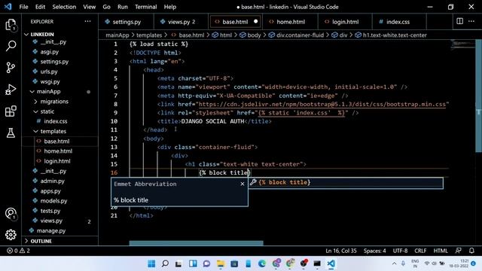Open manage.py in explorer
This screenshot has width=482, height=271.
[x=51, y=231]
